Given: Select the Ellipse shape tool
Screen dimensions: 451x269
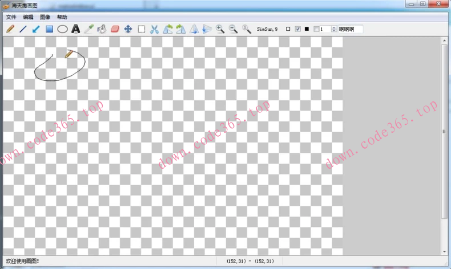Looking at the screenshot, I should click(62, 29).
